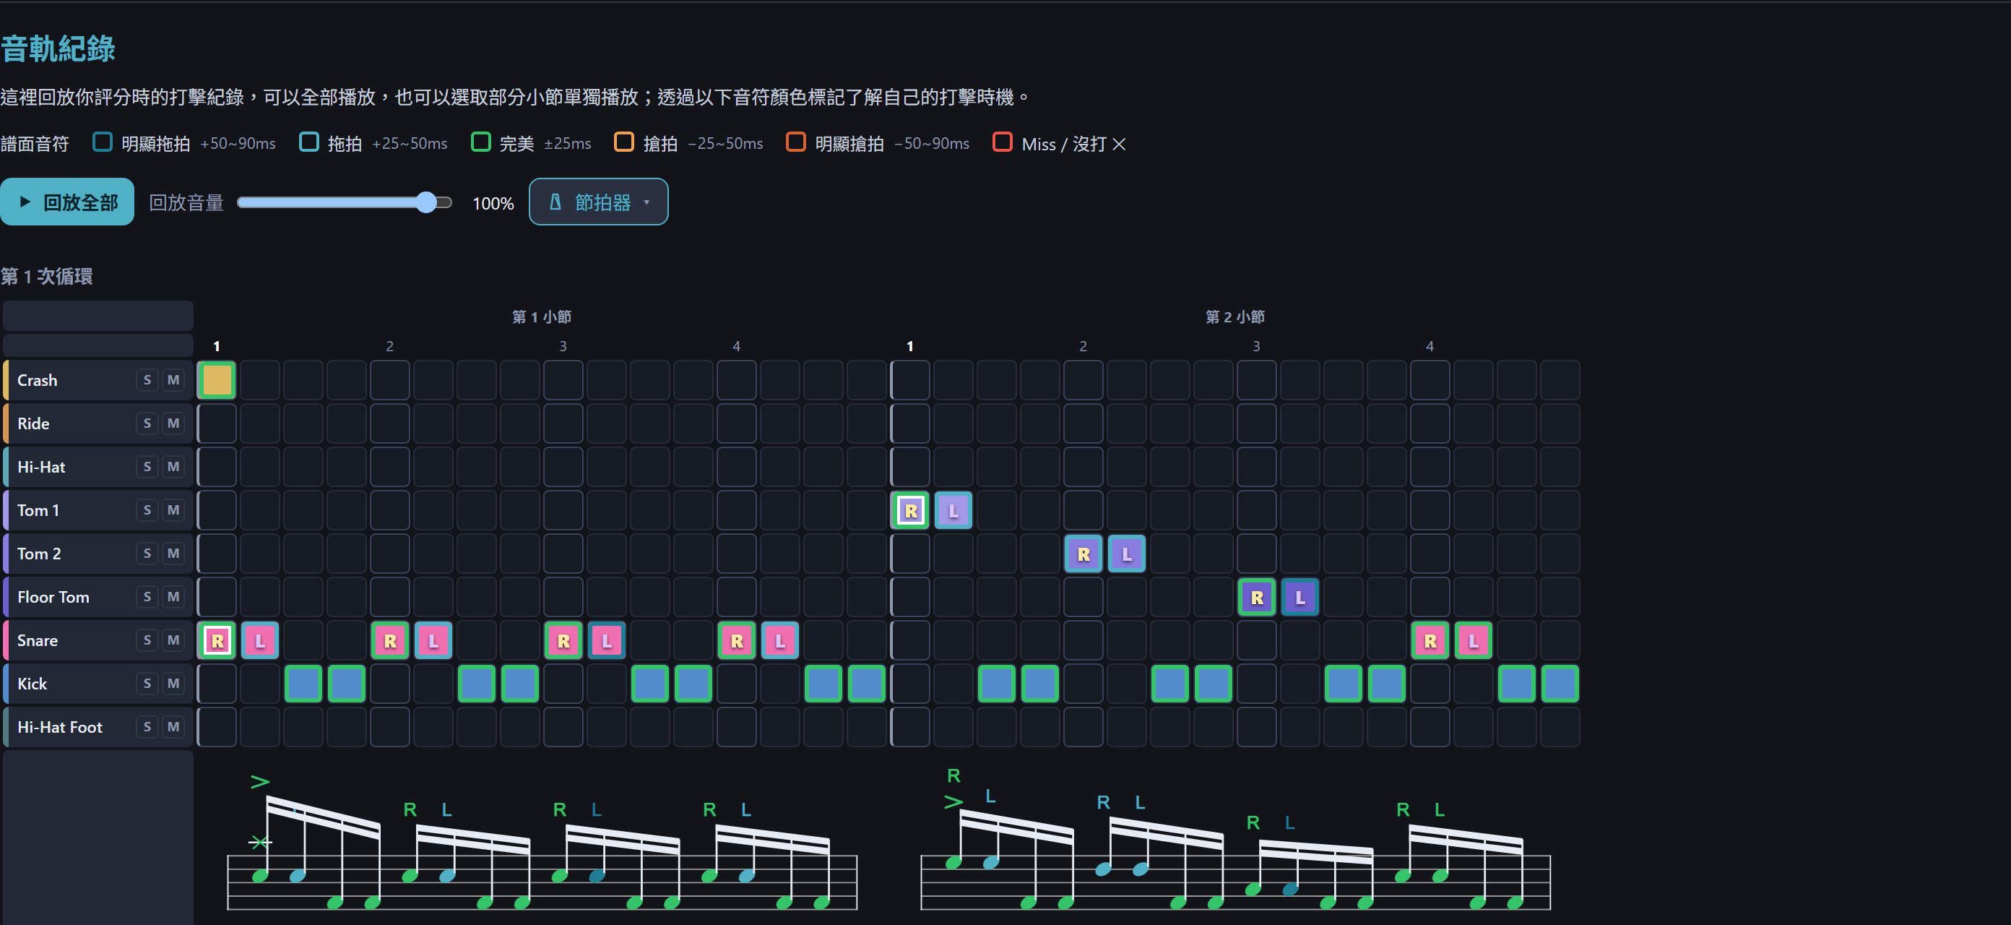
Task: Mute the Crash track
Action: tap(173, 380)
